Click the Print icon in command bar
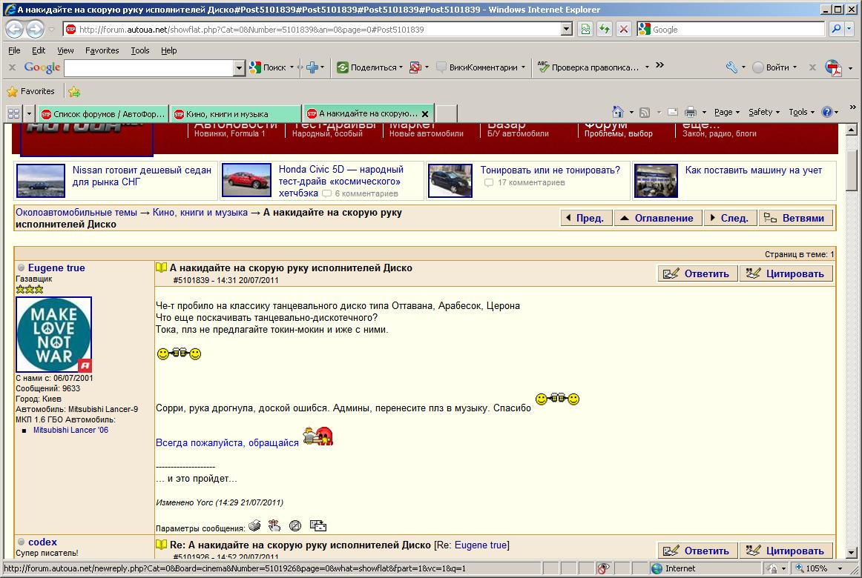Screen dimensions: 862x578 click(690, 113)
